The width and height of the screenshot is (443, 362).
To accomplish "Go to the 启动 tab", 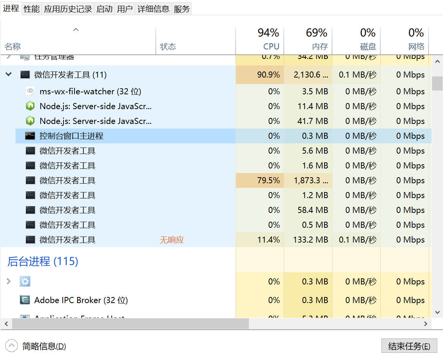I will click(104, 9).
